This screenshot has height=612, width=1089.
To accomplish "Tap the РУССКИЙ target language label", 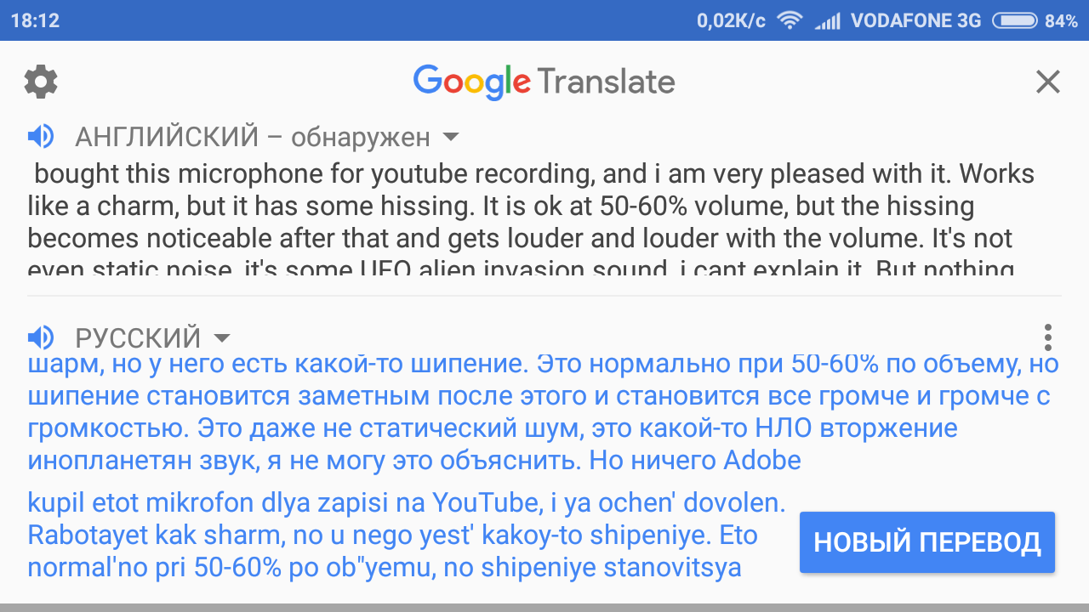I will (x=138, y=337).
